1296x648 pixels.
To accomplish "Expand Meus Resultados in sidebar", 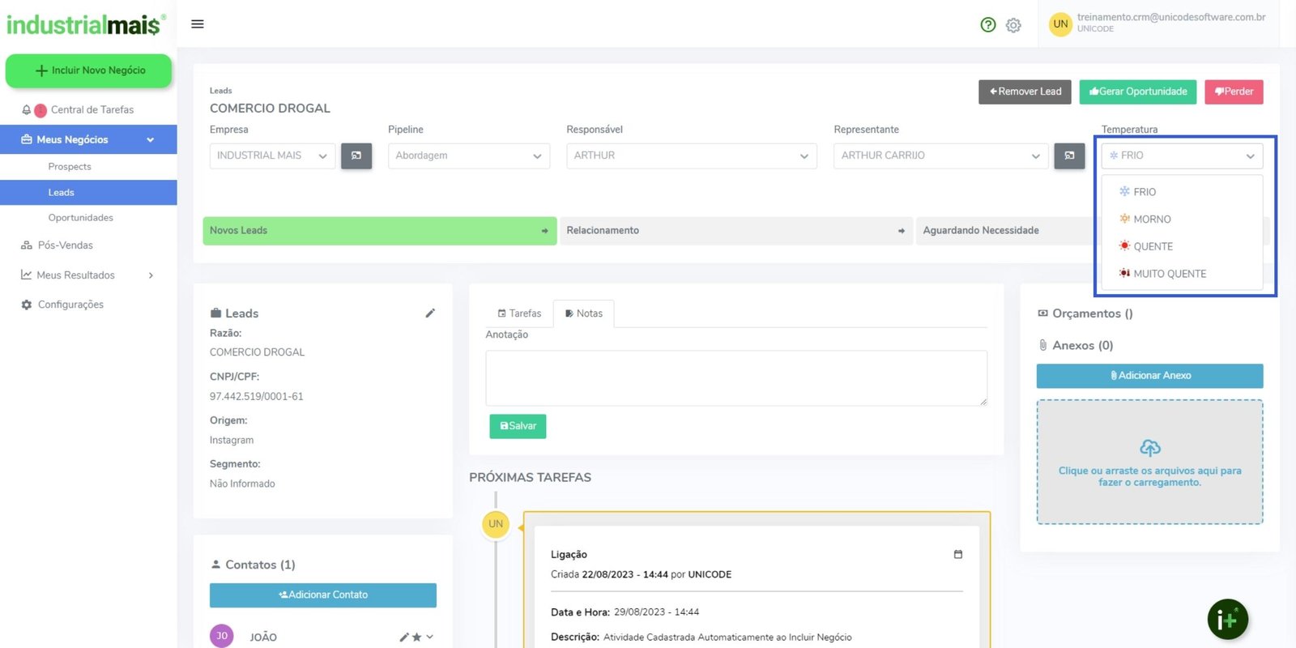I will coord(88,275).
